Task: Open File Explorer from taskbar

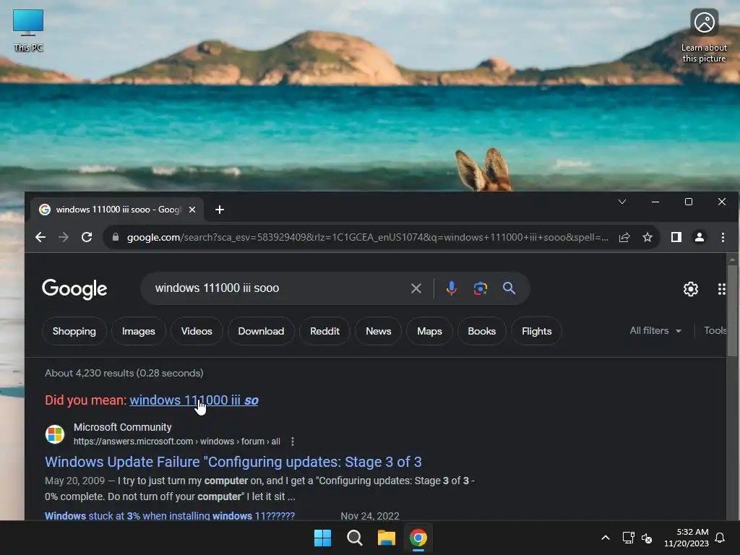Action: [x=386, y=538]
